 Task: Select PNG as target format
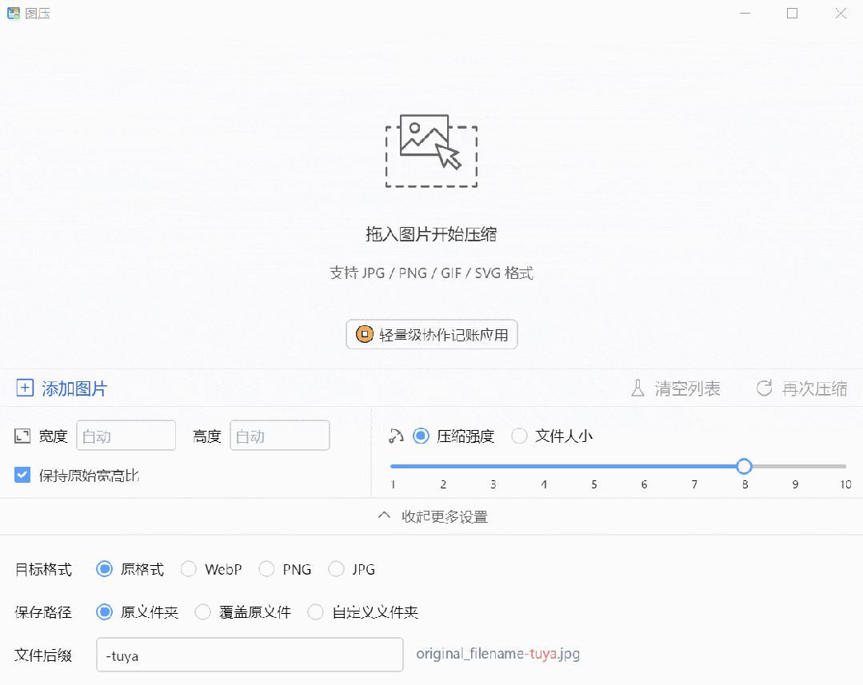266,569
